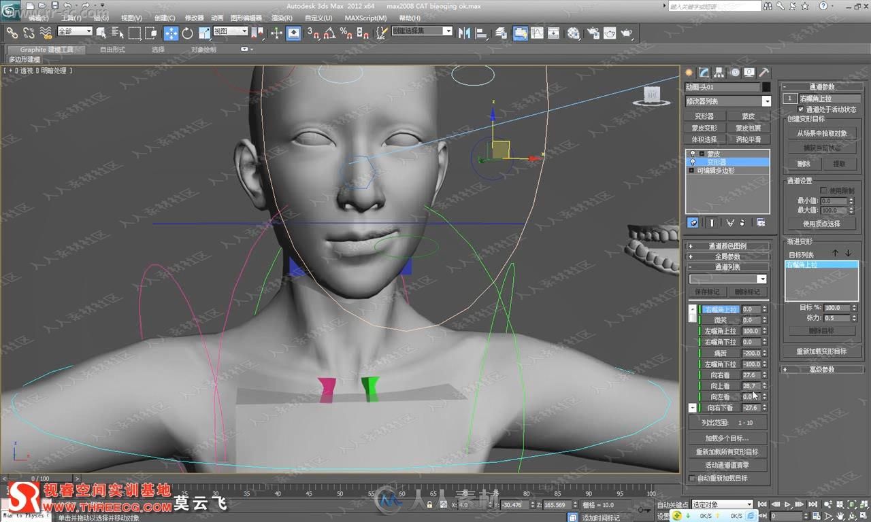The width and height of the screenshot is (871, 522).
Task: Expand the 可编辑多边形 stack entry
Action: tap(692, 171)
